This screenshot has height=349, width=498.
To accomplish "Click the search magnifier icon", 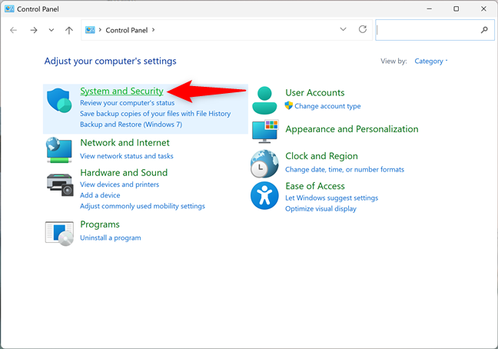I will (484, 30).
